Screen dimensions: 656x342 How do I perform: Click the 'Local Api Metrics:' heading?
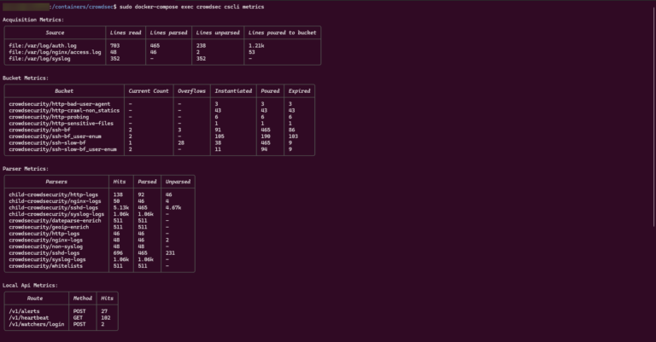point(30,286)
